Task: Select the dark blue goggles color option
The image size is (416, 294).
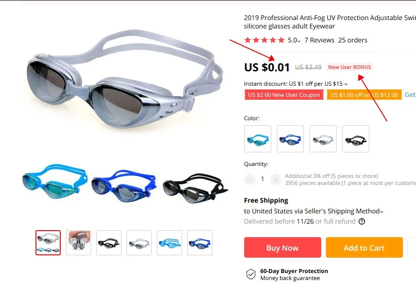Action: 290,139
